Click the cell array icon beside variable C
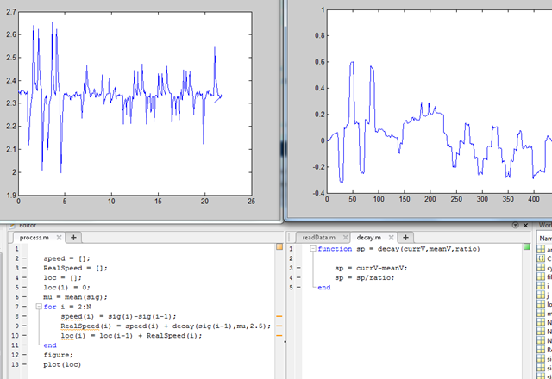 (x=541, y=258)
